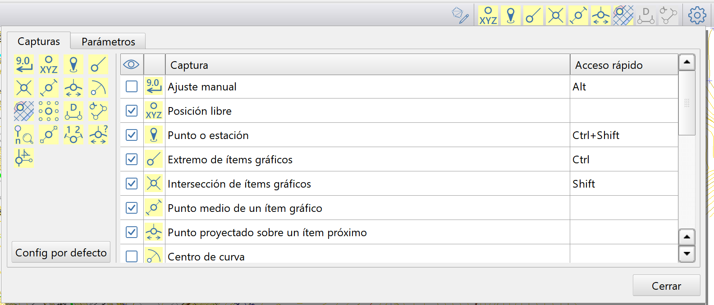This screenshot has width=714, height=305.
Task: Click the bottom down arrow stepper
Action: (x=687, y=254)
